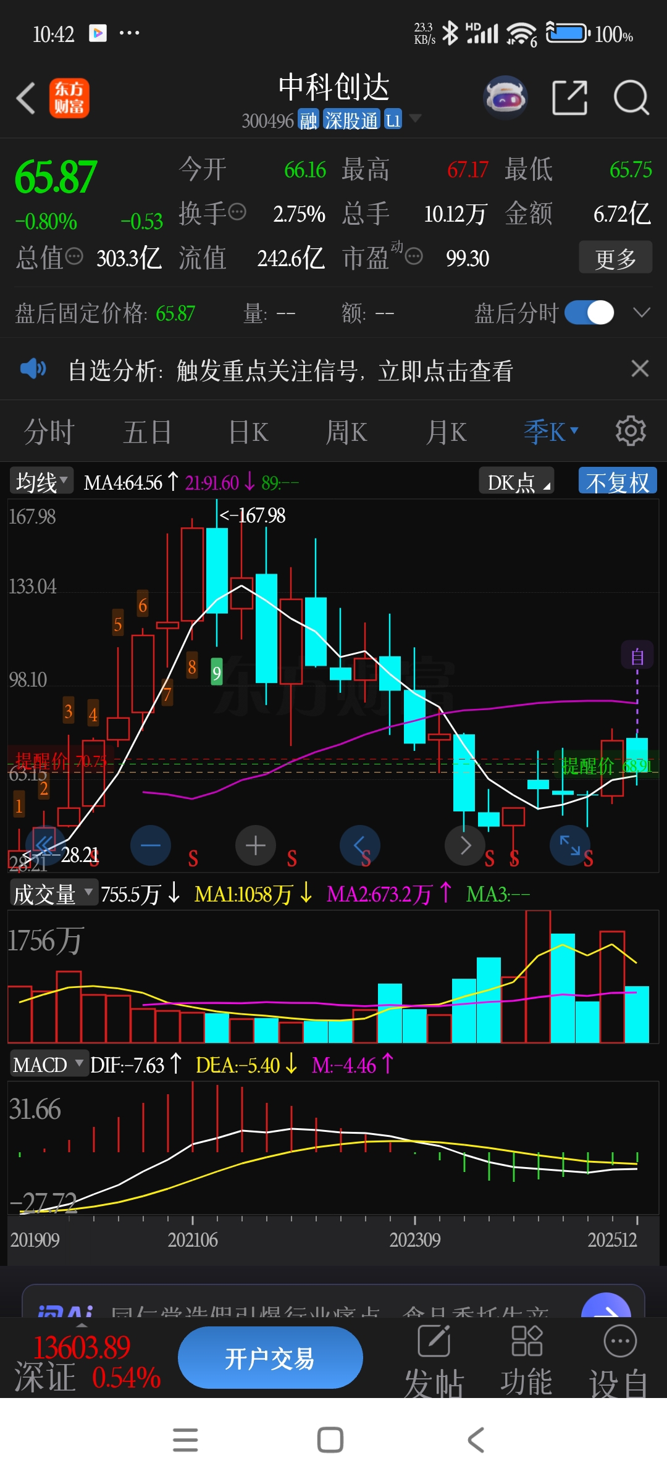
Task: Open the MACD indicator dropdown
Action: point(48,1065)
